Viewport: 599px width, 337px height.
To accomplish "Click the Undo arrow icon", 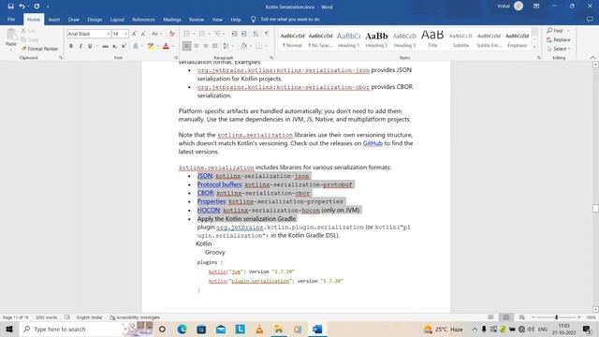I will [22, 7].
